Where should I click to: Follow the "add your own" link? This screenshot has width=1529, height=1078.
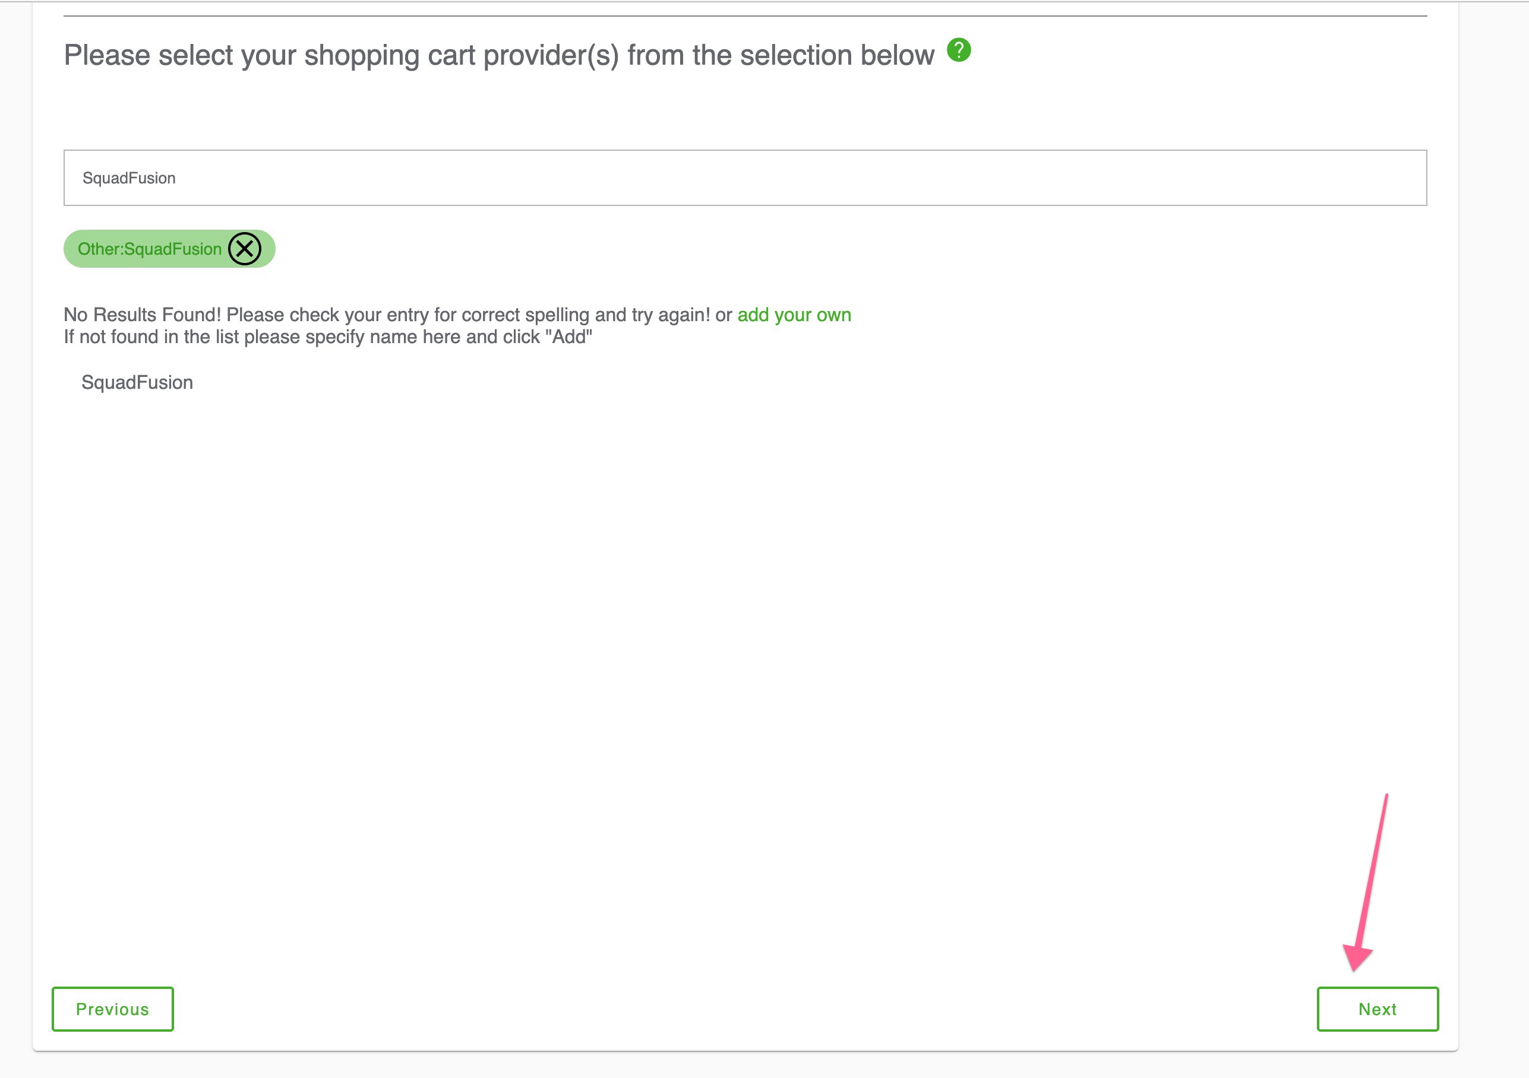pyautogui.click(x=794, y=315)
